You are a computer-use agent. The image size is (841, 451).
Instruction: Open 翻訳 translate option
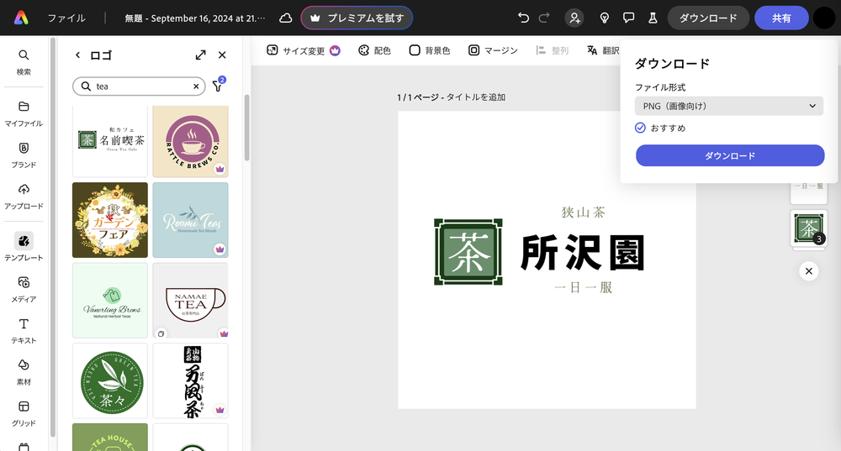tap(603, 50)
